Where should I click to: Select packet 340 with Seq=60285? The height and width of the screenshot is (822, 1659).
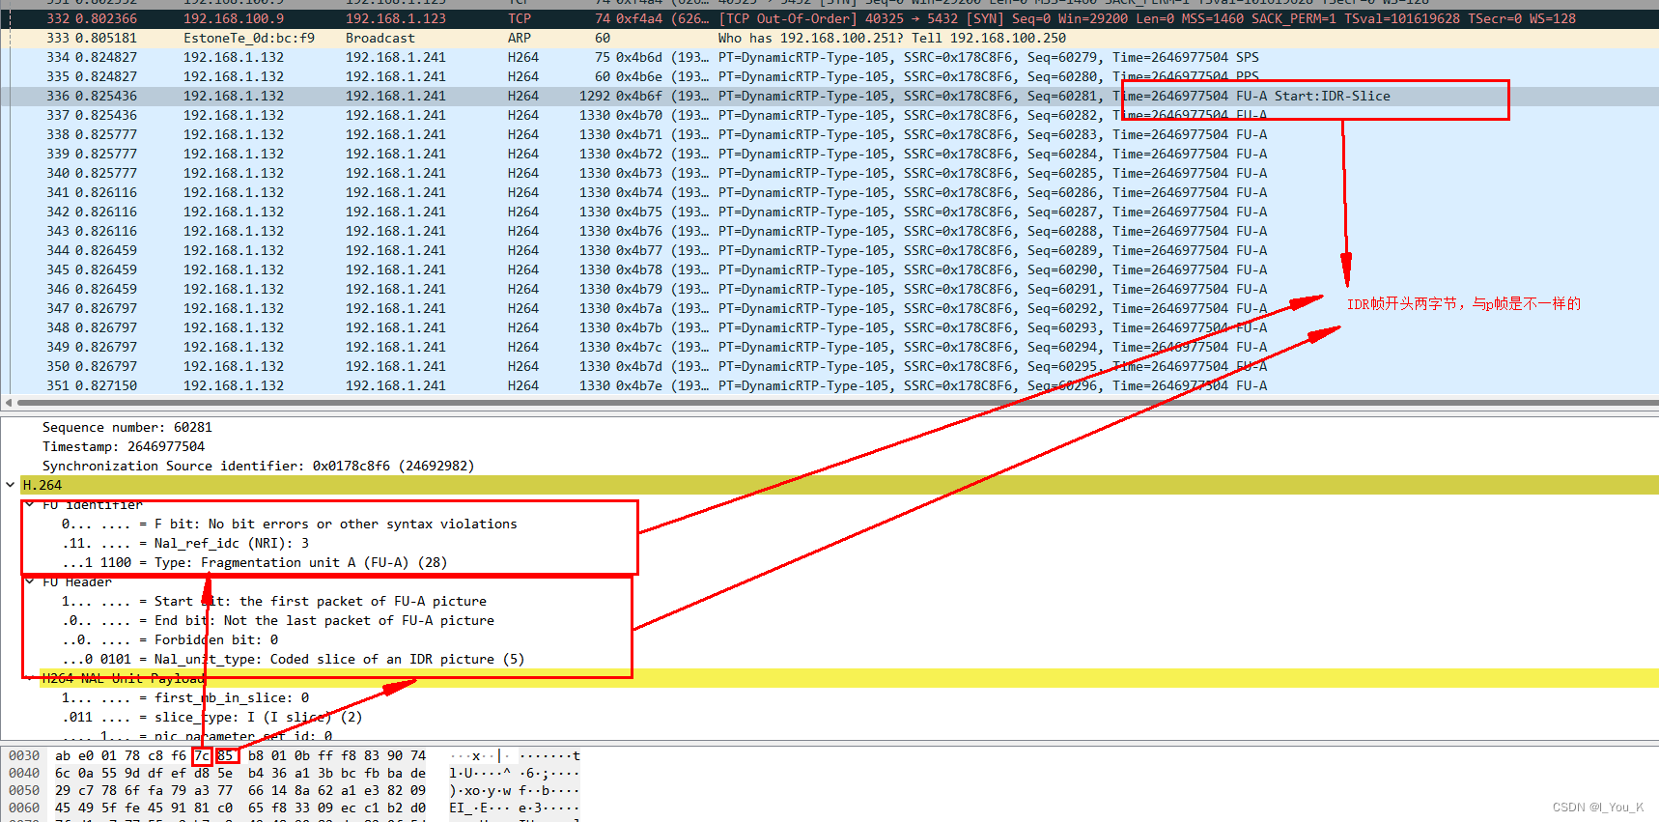coord(829,173)
